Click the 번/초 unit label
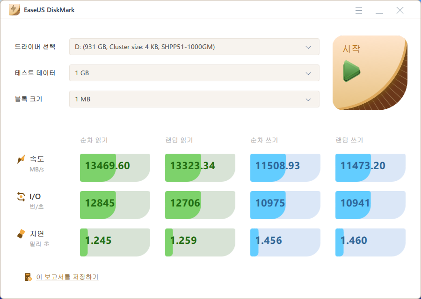Screen dimensions: 421x299 click(x=37, y=207)
